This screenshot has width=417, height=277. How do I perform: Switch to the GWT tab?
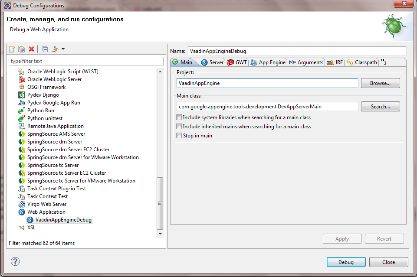point(237,62)
